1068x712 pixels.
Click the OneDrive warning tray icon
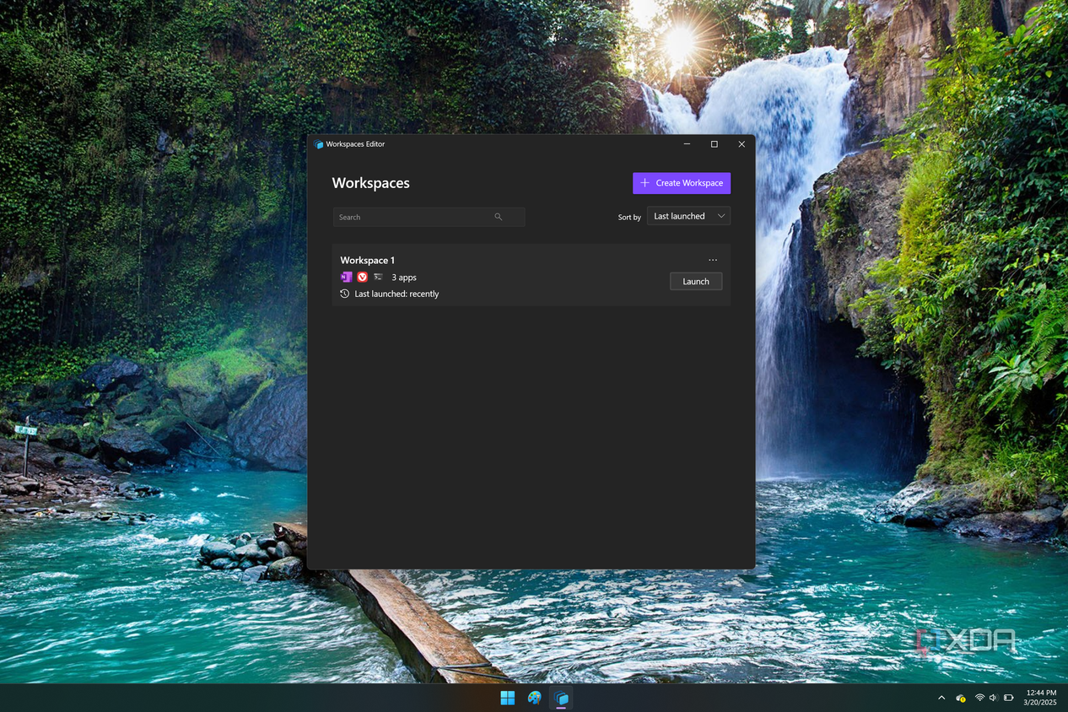(961, 698)
